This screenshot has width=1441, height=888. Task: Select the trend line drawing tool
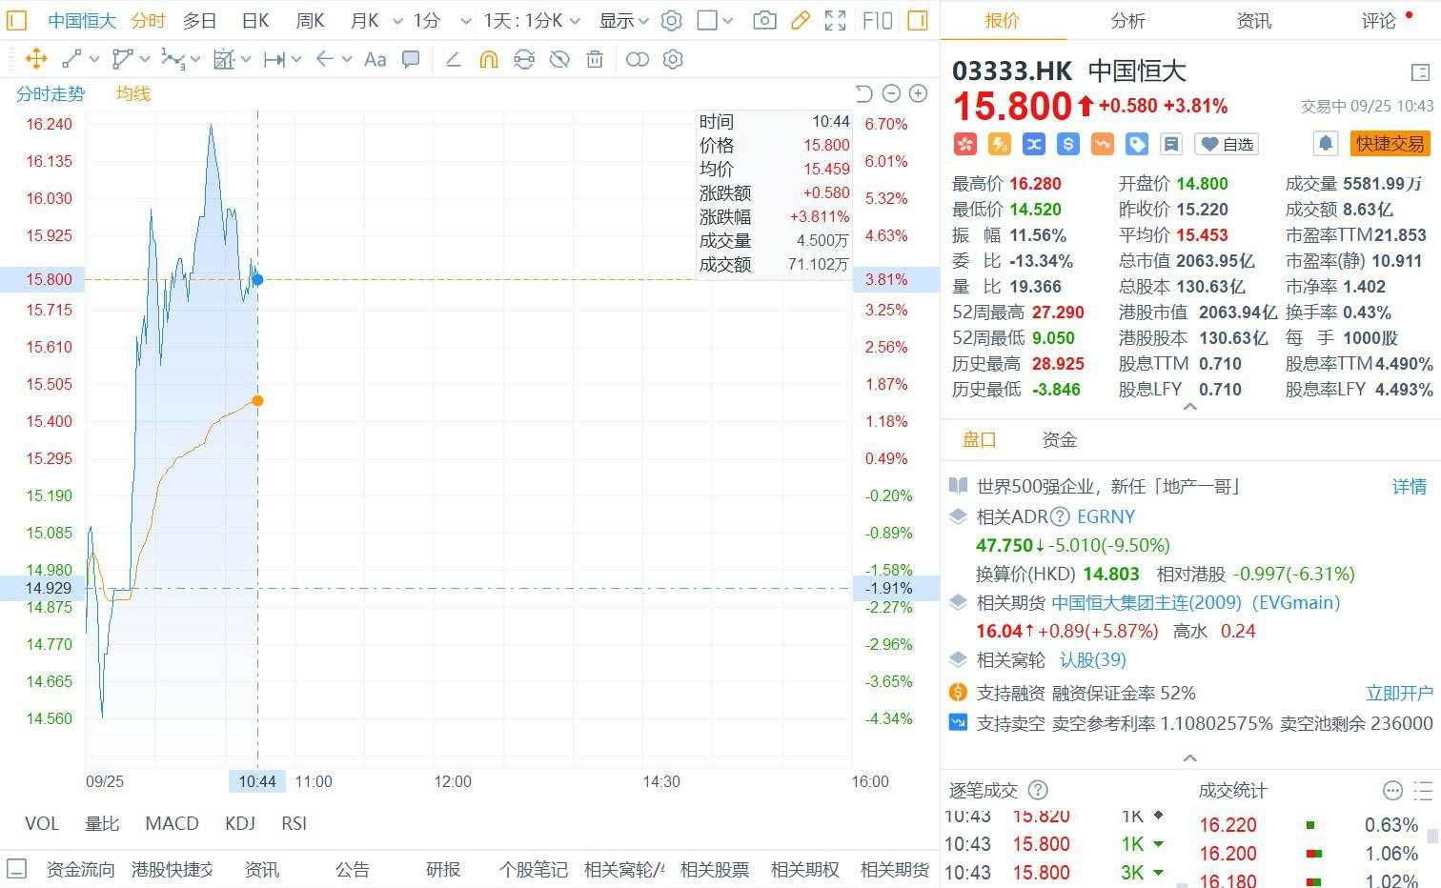tap(71, 59)
